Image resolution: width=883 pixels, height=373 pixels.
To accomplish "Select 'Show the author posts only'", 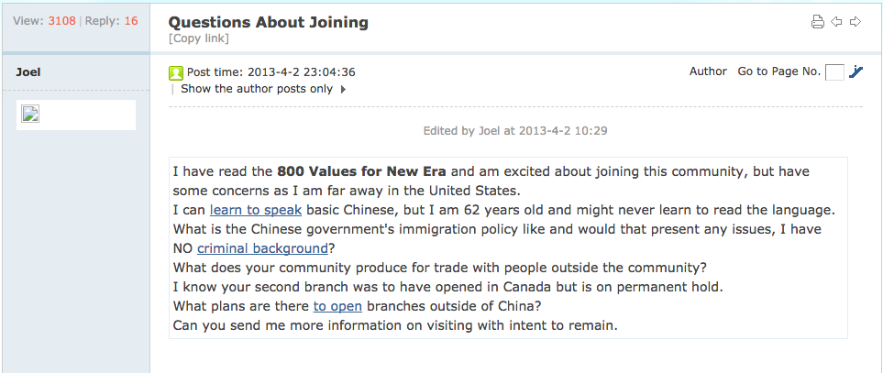I will 257,89.
